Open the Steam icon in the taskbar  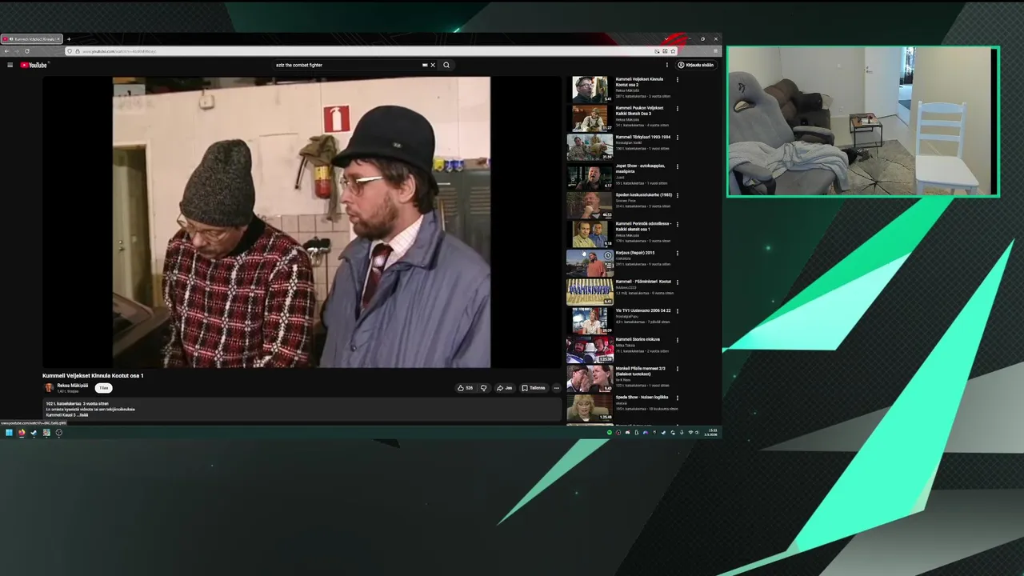34,433
